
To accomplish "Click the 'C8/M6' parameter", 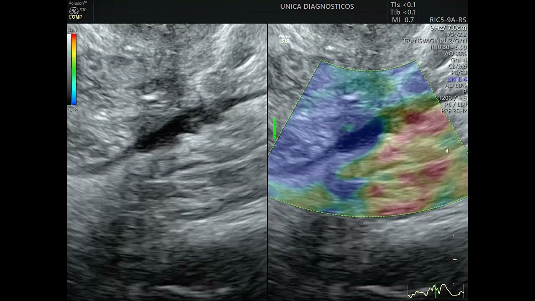I will coord(457,66).
